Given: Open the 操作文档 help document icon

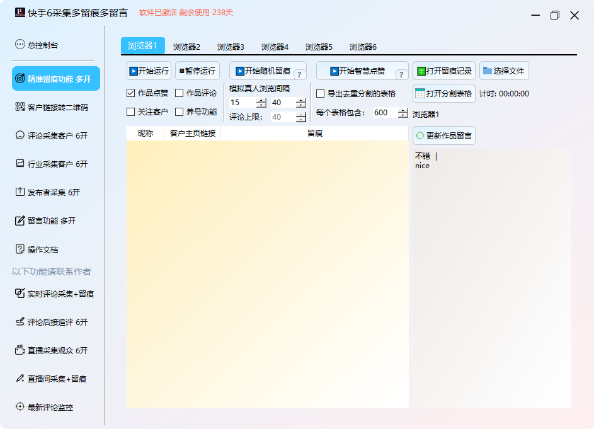Looking at the screenshot, I should coord(20,249).
